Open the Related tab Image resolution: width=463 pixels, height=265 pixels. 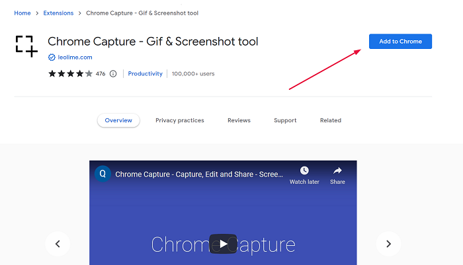(331, 120)
